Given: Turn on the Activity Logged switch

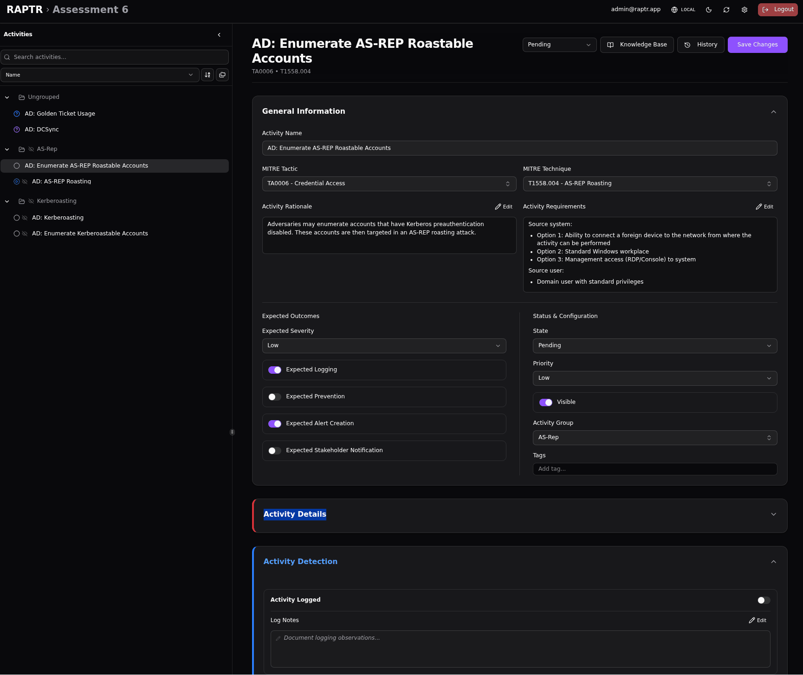Looking at the screenshot, I should pos(764,600).
